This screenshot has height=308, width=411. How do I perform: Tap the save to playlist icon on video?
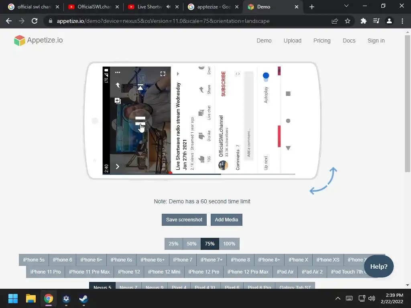click(x=118, y=101)
